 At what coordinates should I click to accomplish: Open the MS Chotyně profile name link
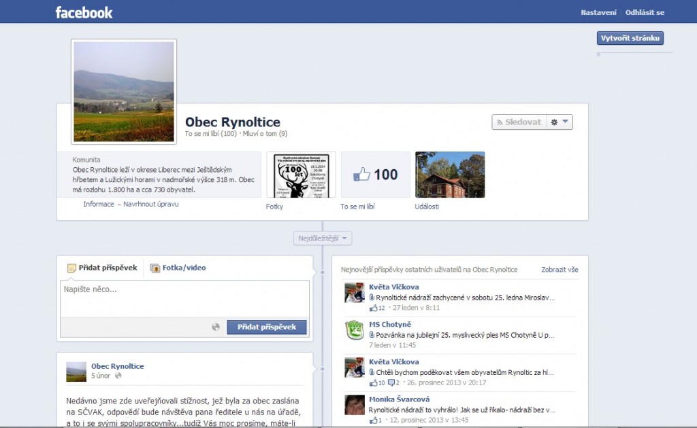point(390,324)
